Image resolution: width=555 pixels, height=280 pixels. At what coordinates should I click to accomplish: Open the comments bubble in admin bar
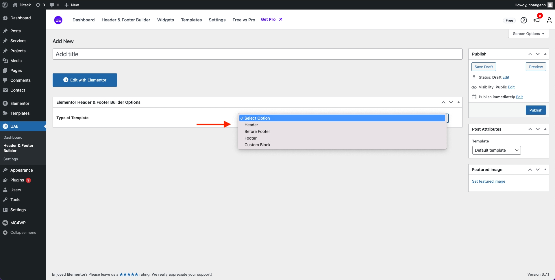click(x=54, y=5)
